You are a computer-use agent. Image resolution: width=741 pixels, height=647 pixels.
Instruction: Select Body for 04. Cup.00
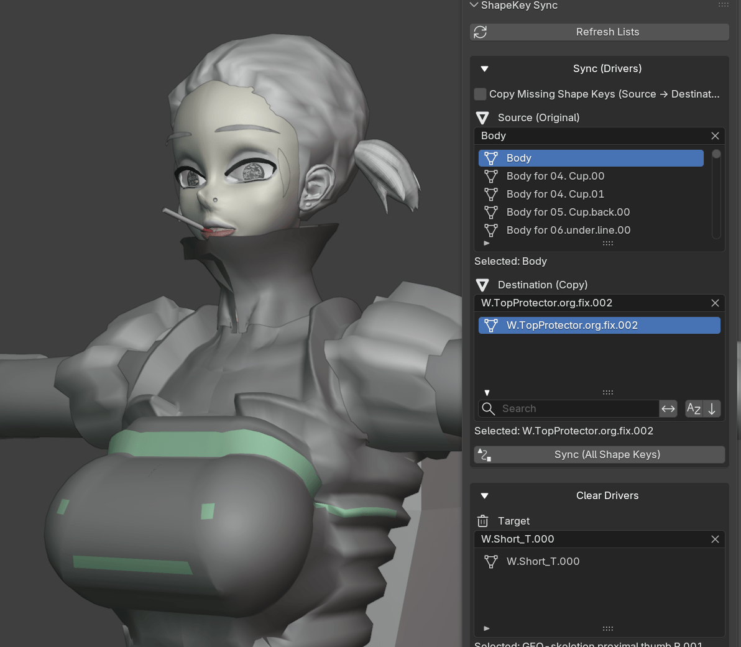[591, 176]
